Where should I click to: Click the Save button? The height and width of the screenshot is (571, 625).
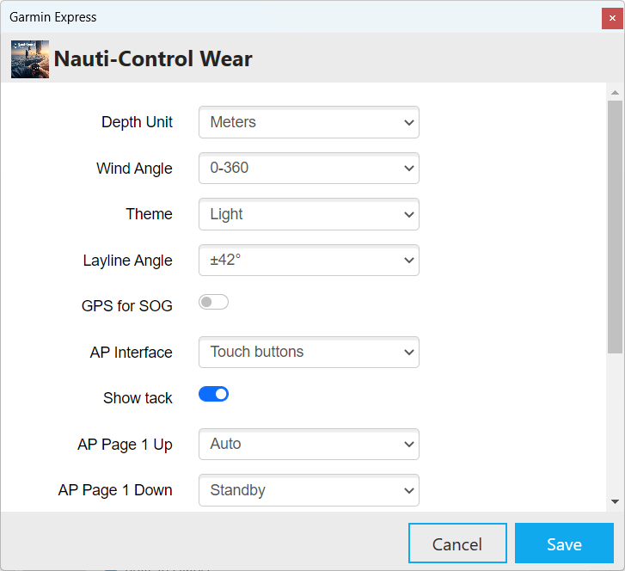pos(564,543)
